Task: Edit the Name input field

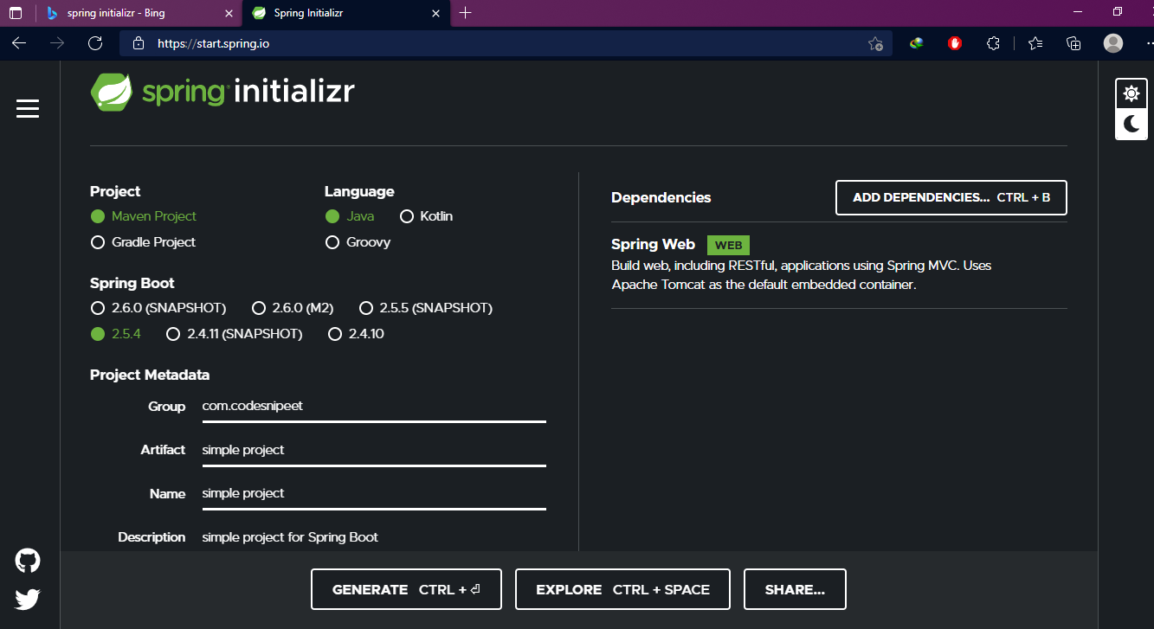Action: click(374, 493)
